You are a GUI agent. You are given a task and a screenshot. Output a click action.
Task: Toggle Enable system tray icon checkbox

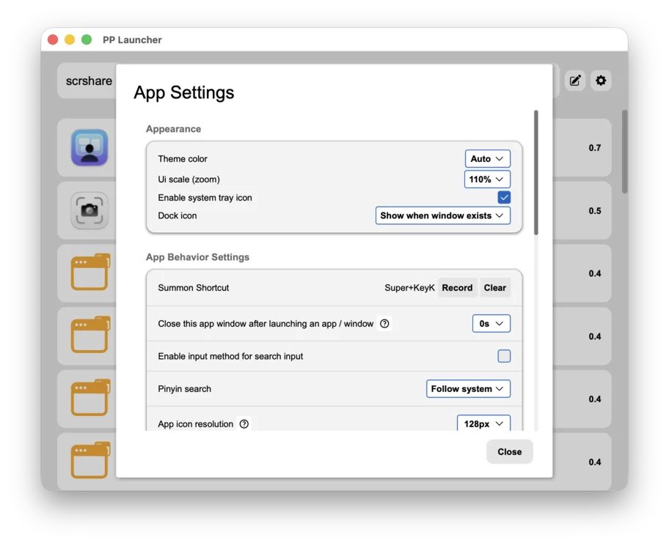coord(504,197)
